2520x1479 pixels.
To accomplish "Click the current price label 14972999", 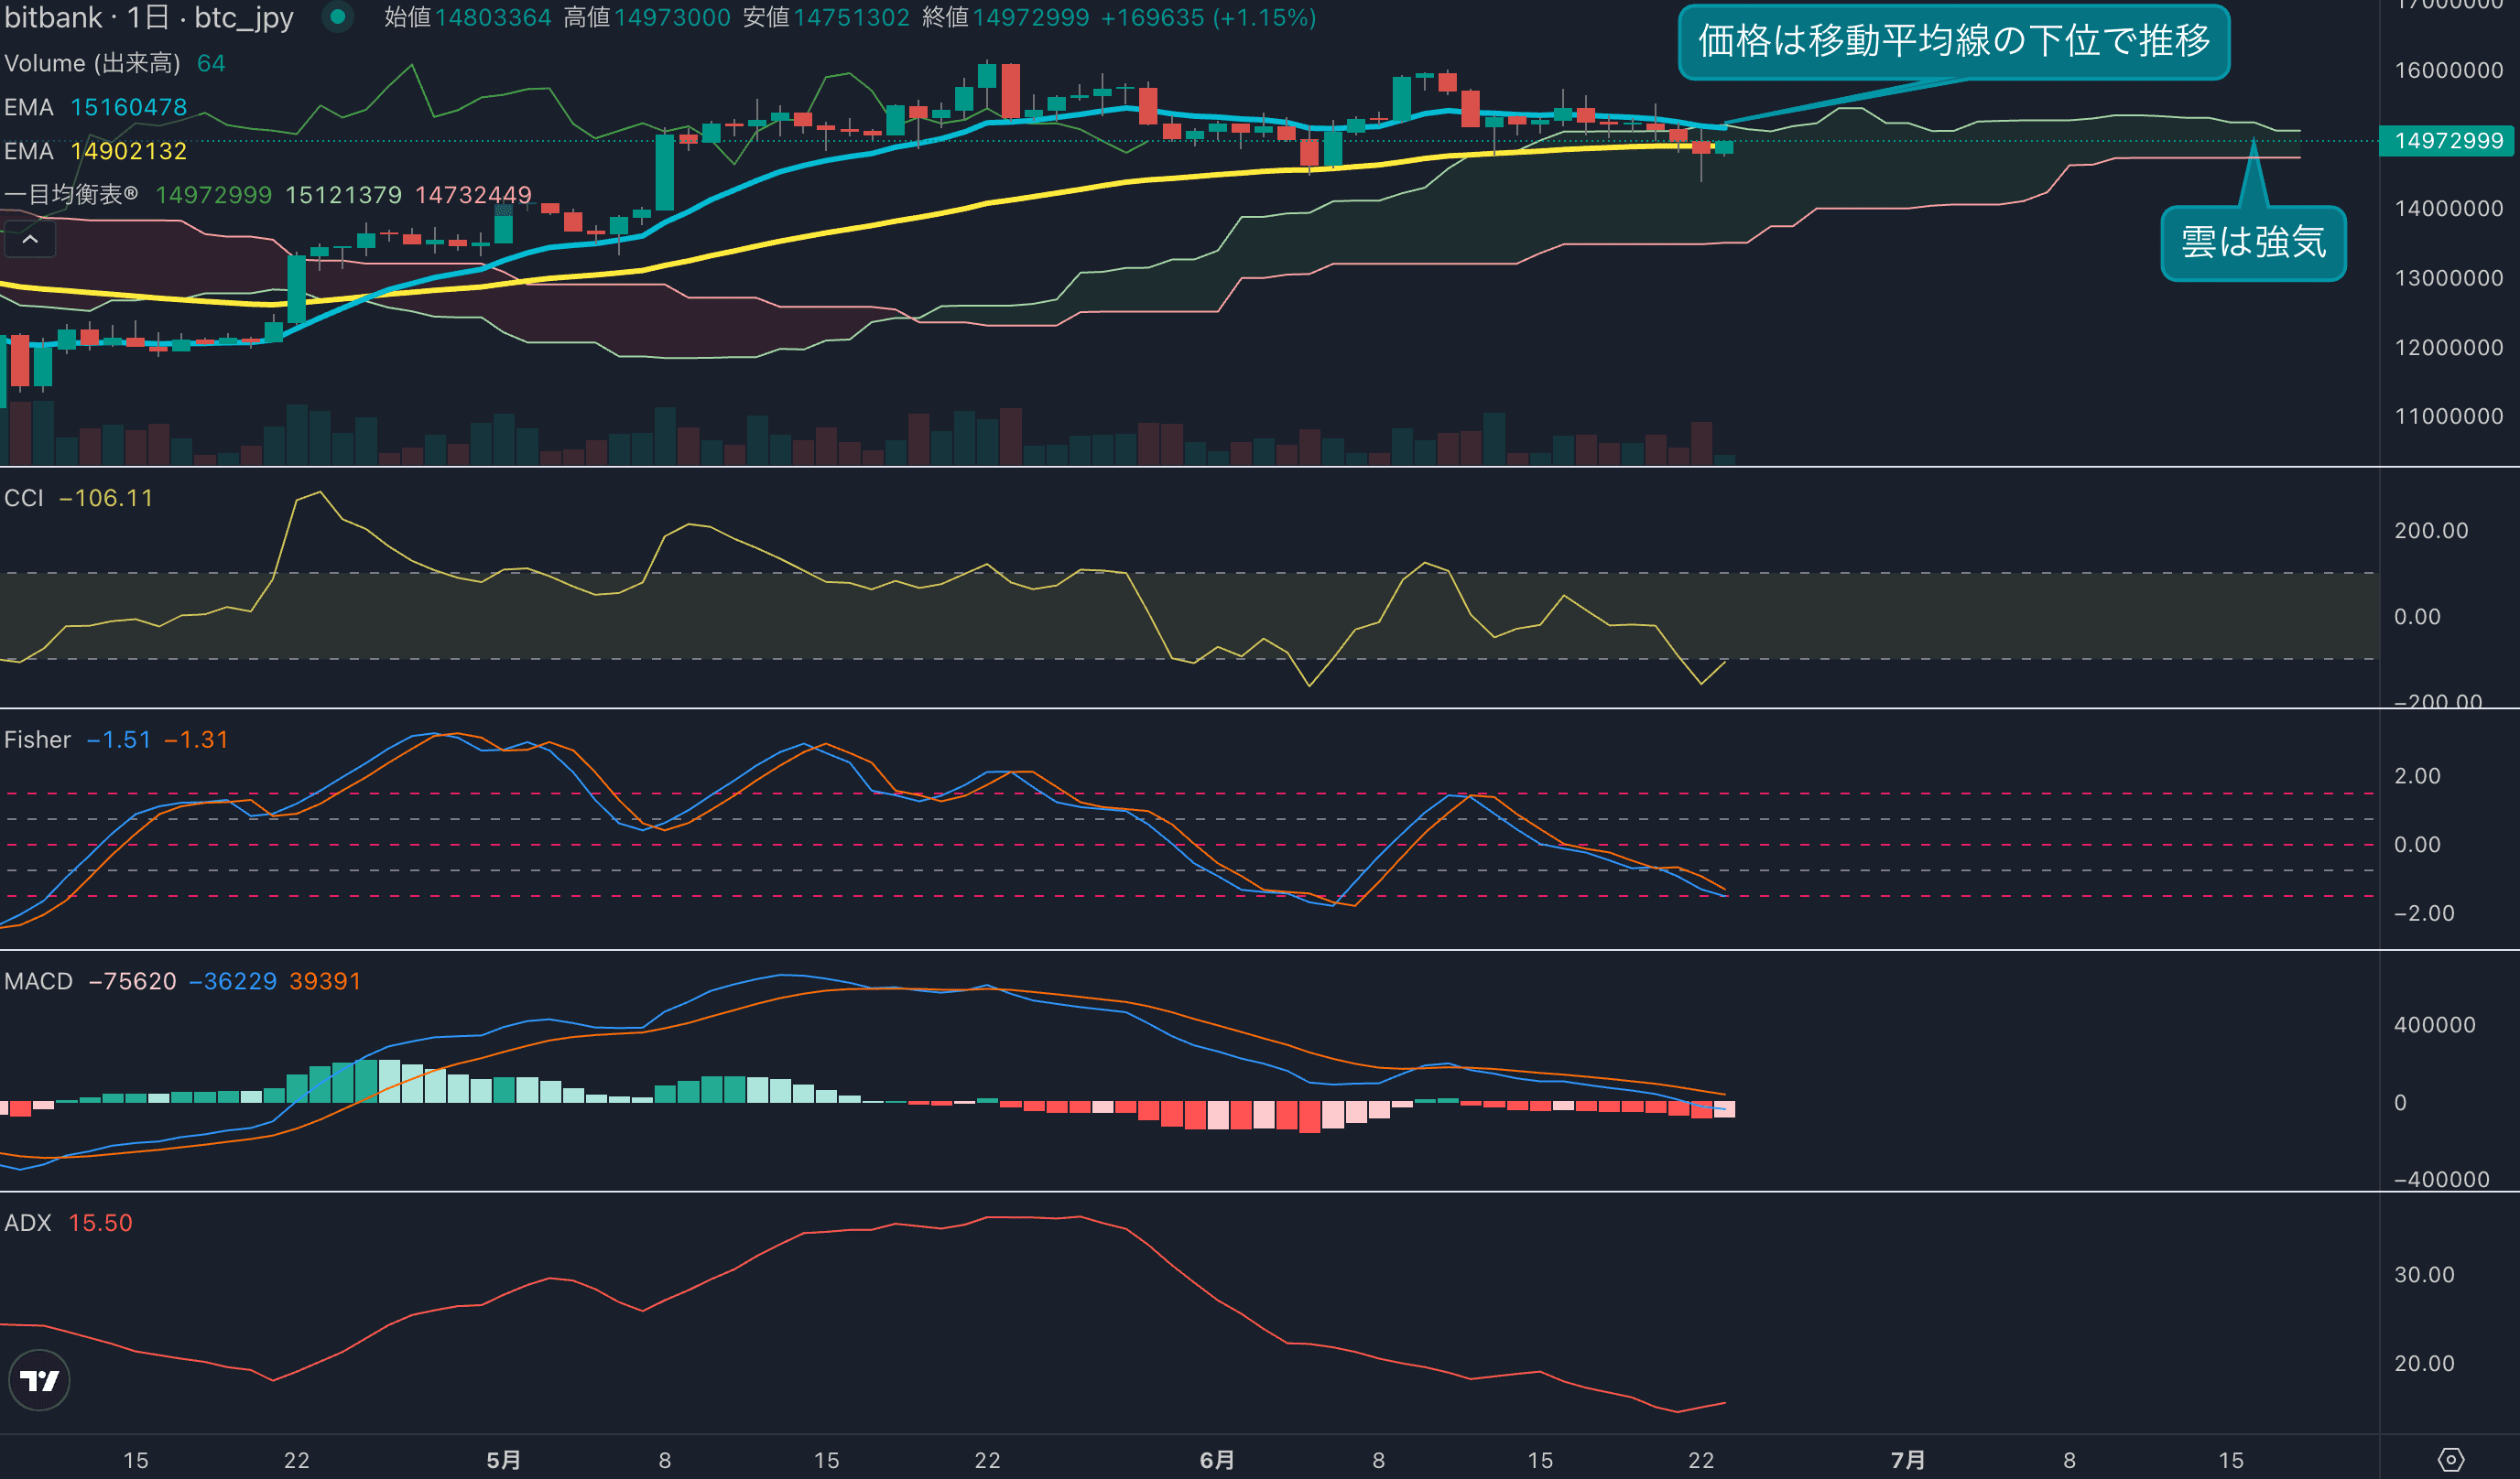I will point(2448,140).
